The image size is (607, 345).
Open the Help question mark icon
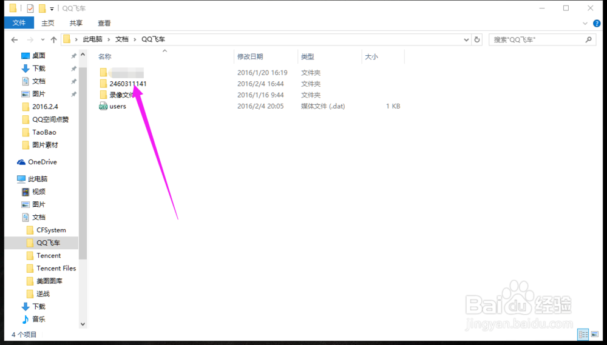pos(597,24)
